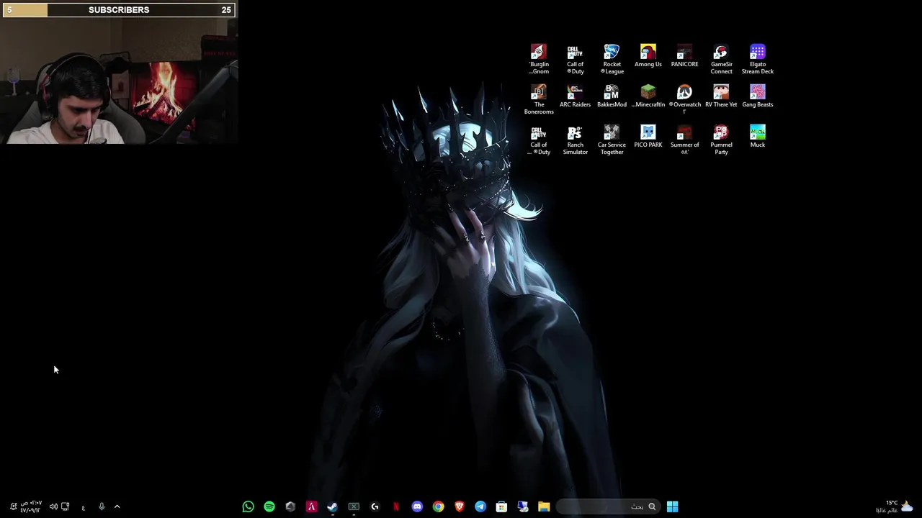
Task: Switch input language indicator in tray
Action: (83, 507)
